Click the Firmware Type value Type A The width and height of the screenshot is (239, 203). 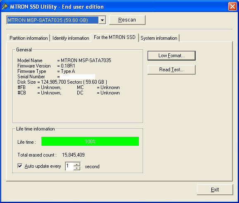click(x=68, y=71)
